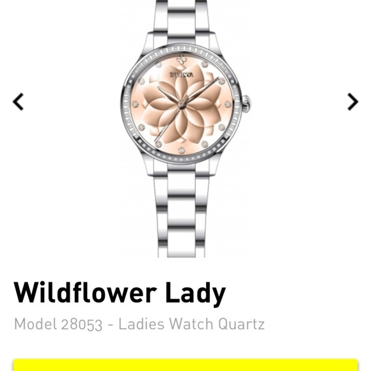Click the center of the flower dial
The image size is (371, 371).
point(181,104)
